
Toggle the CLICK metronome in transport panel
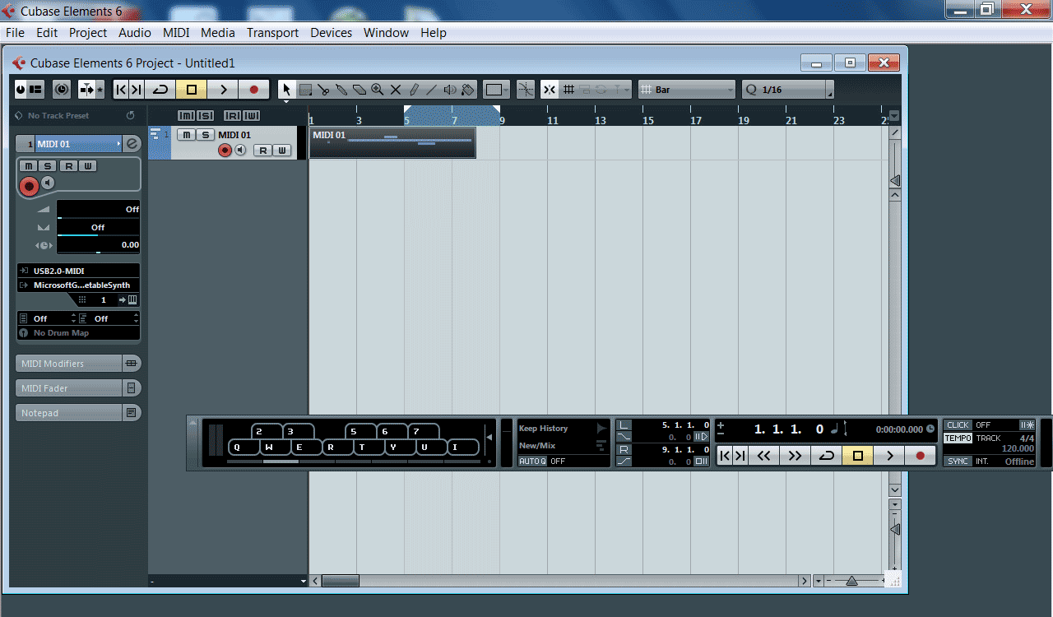[x=958, y=425]
